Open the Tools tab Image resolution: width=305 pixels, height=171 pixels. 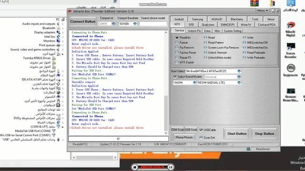point(255,19)
